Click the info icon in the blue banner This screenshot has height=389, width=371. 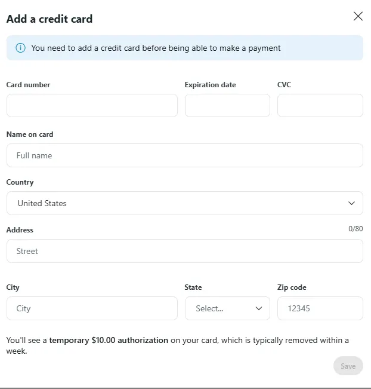click(x=21, y=48)
